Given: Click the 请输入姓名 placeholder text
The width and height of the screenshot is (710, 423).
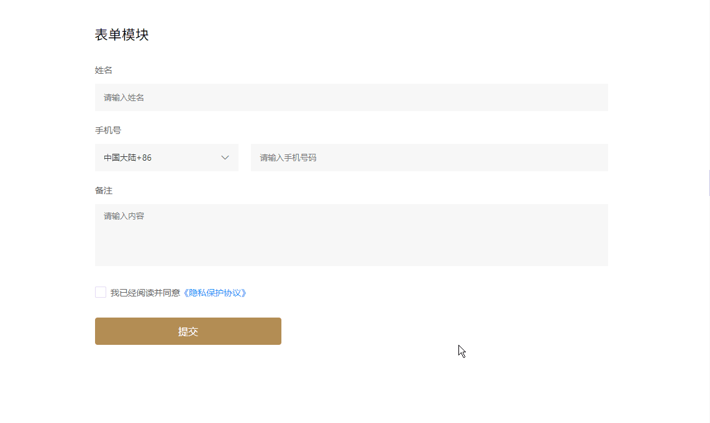Looking at the screenshot, I should pyautogui.click(x=124, y=97).
